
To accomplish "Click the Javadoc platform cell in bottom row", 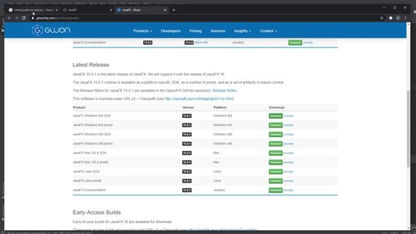I will 219,190.
